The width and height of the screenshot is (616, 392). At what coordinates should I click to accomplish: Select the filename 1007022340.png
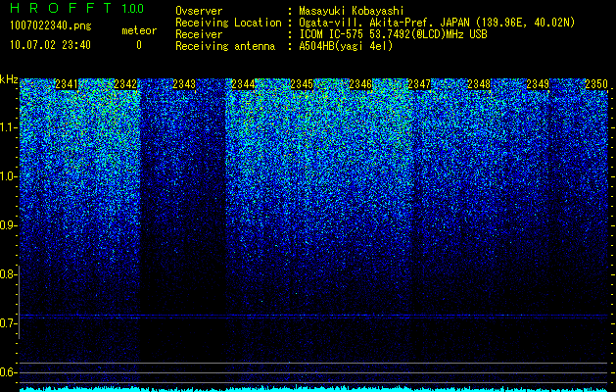51,25
